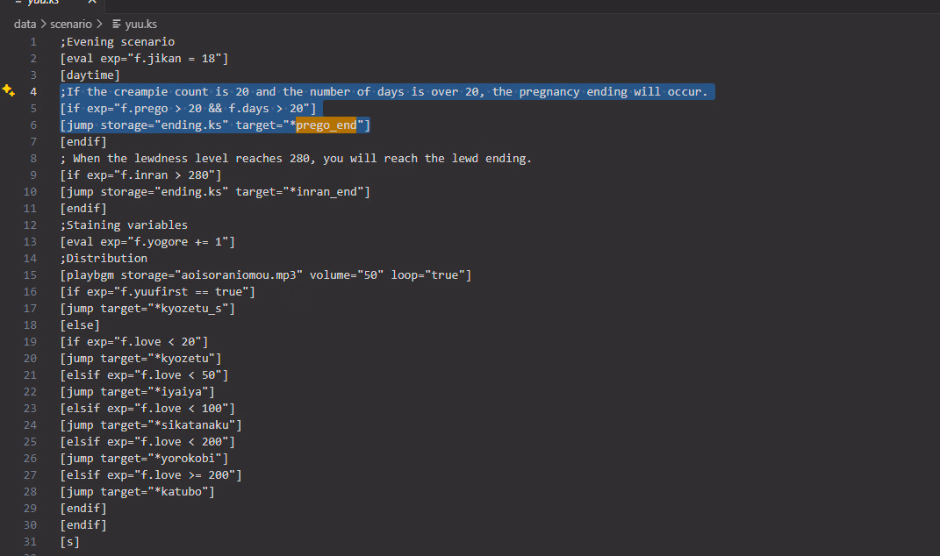Click the orange highlighted jump target on line 6
The image size is (940, 556).
point(326,125)
